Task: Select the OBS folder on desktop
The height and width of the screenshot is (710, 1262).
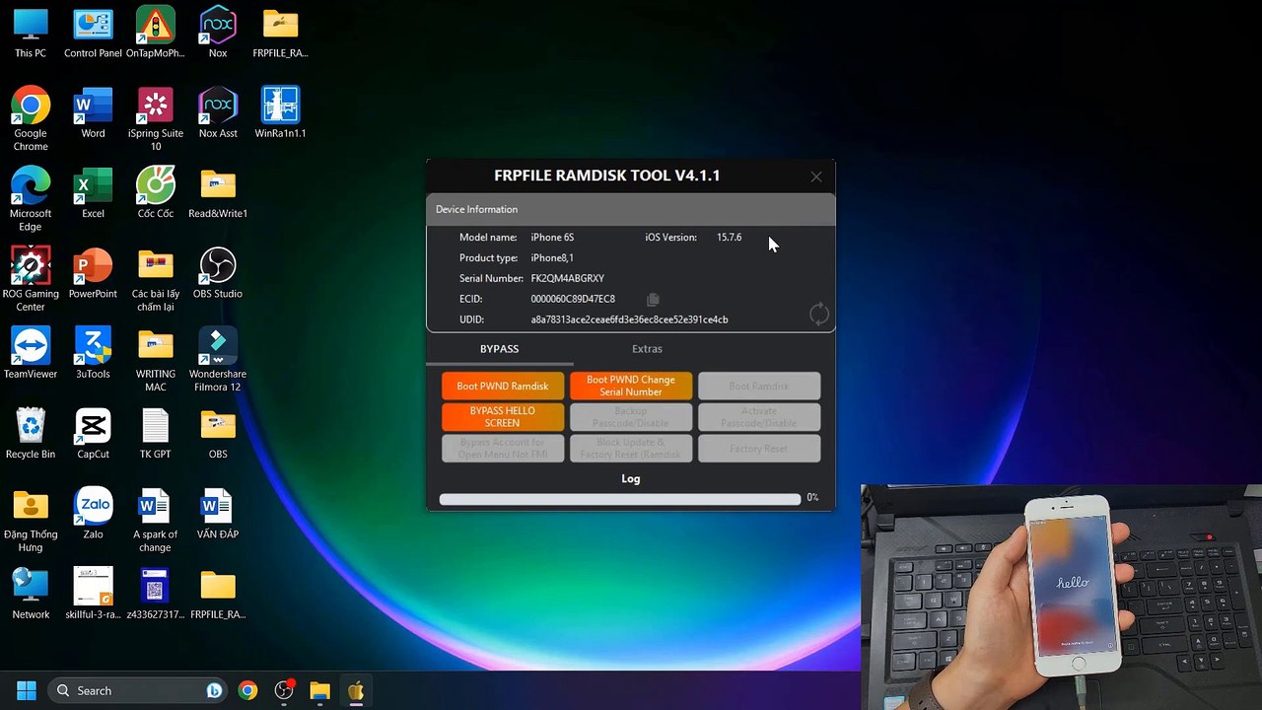Action: point(218,434)
